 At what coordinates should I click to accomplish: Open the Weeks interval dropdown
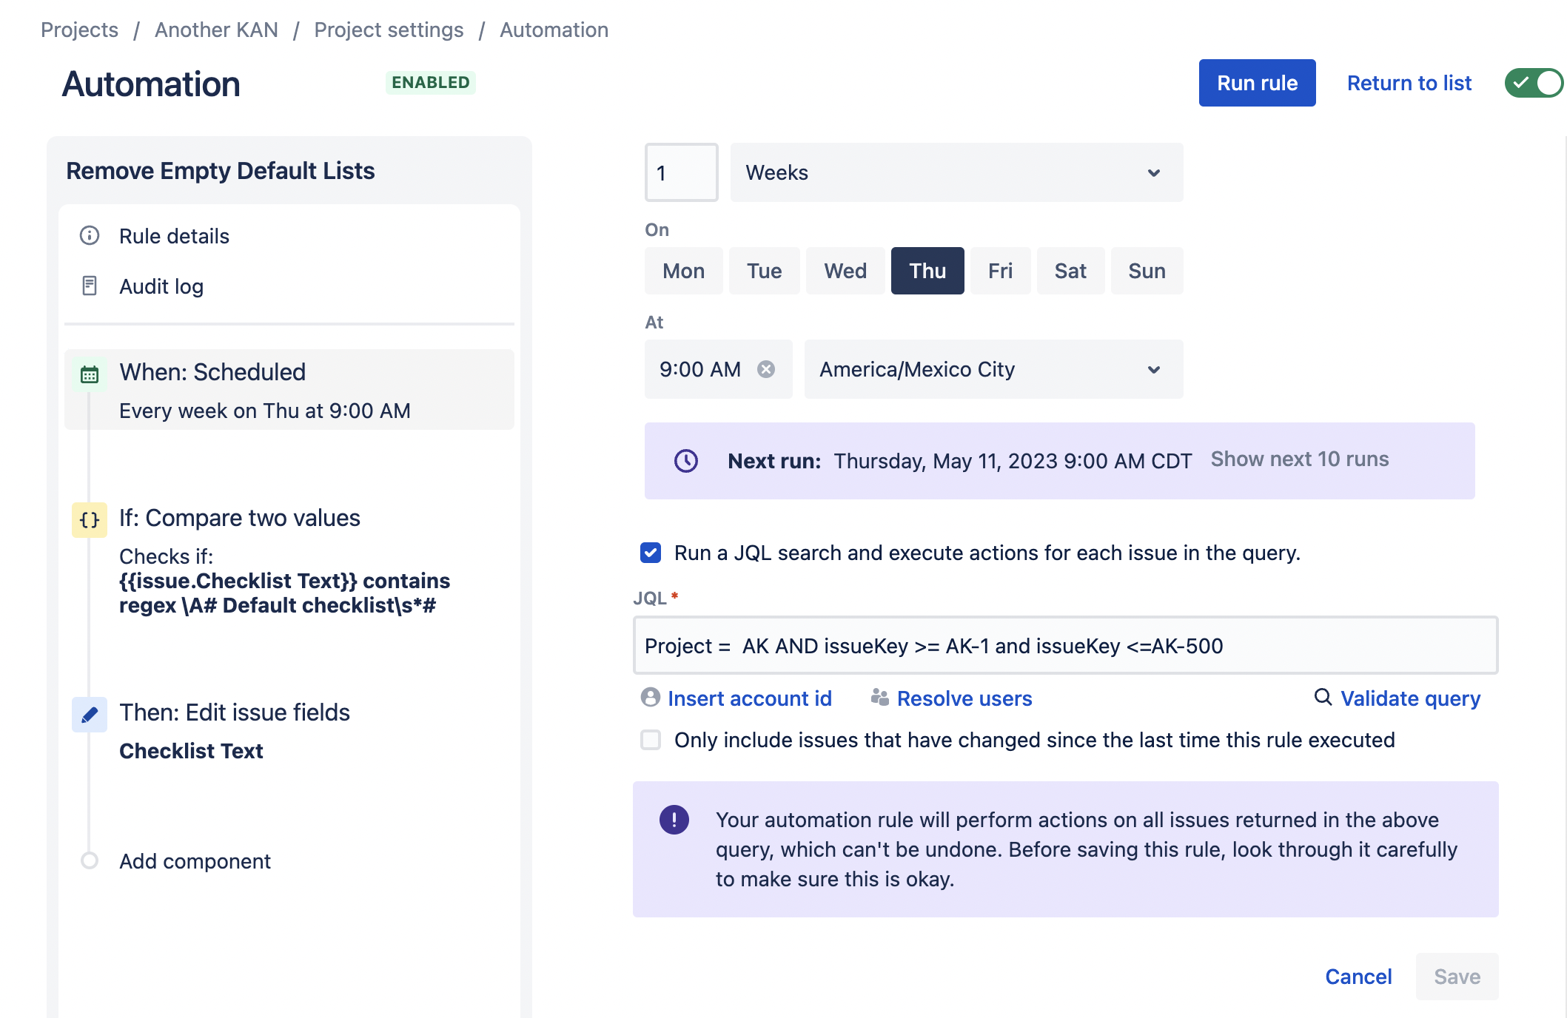956,172
